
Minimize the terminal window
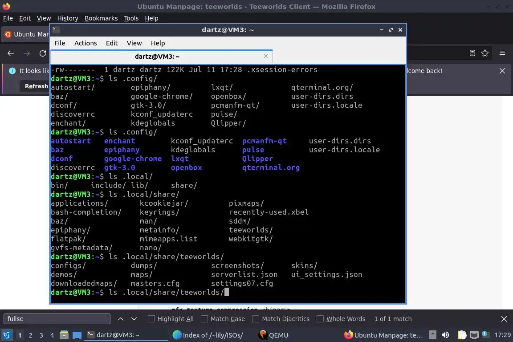382,30
